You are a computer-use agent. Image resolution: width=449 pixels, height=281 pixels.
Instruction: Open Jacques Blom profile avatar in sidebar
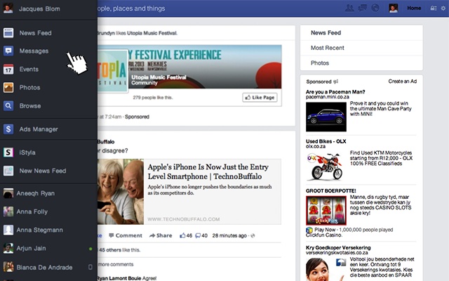8,8
